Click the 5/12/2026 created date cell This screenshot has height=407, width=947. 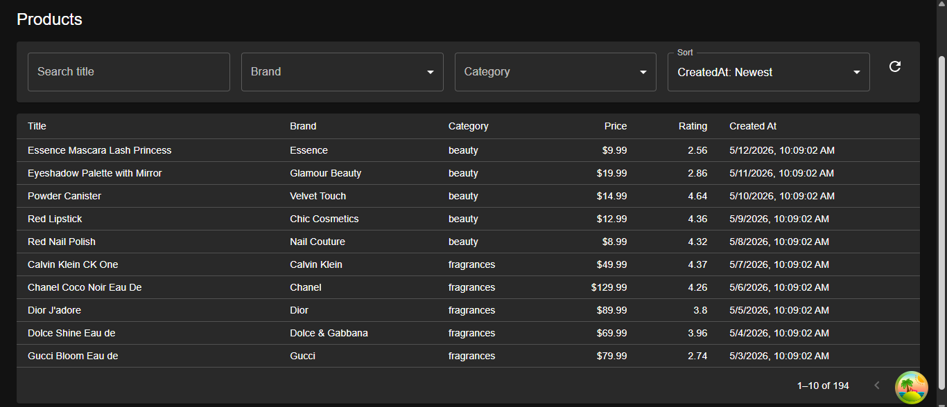782,150
